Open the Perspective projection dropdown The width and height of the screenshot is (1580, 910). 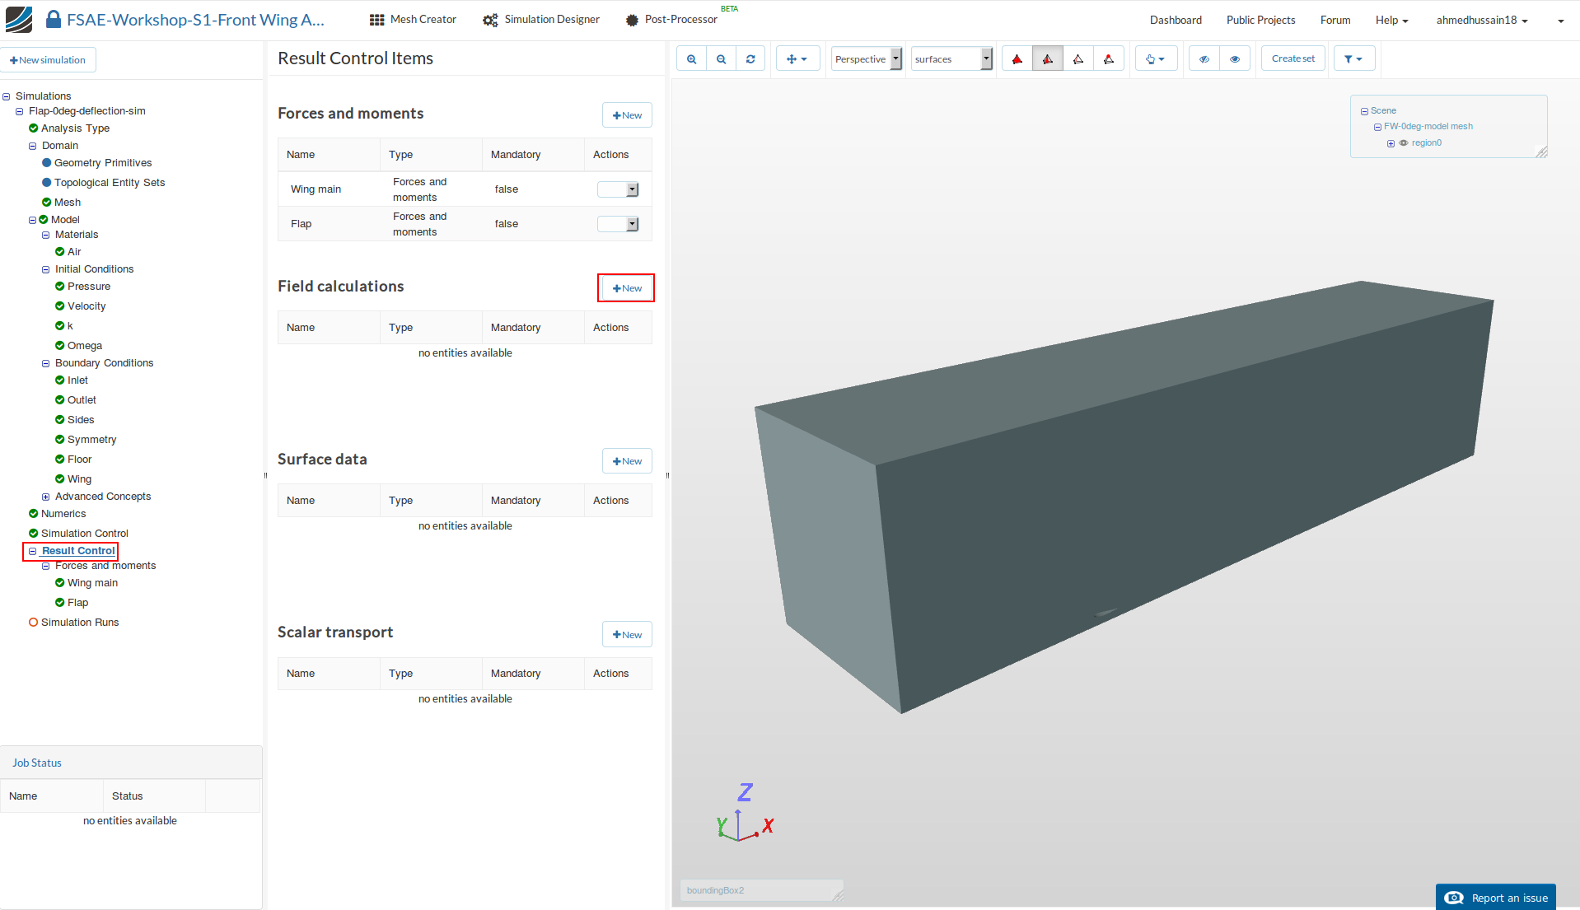(867, 59)
